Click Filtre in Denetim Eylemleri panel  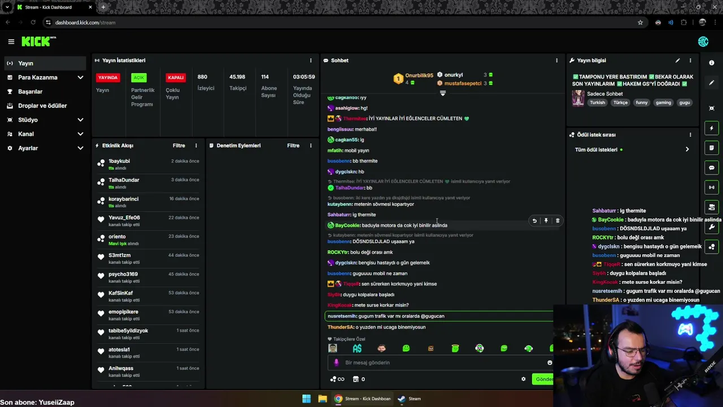(293, 145)
